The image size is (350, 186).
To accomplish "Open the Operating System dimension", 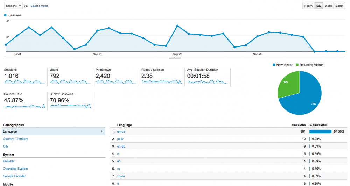I will click(x=15, y=169).
